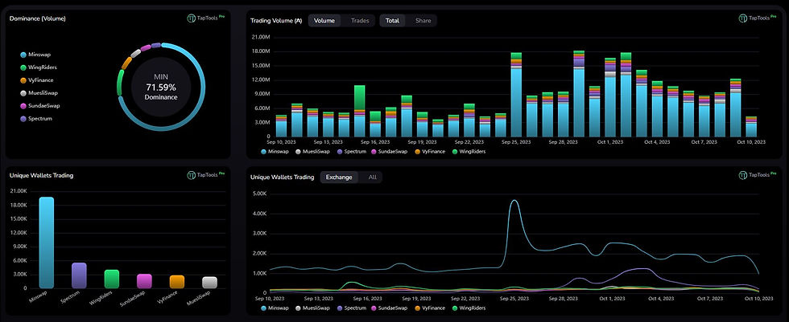
Task: Click TapTools logo in Unique Wallets line chart panel
Action: coord(758,175)
